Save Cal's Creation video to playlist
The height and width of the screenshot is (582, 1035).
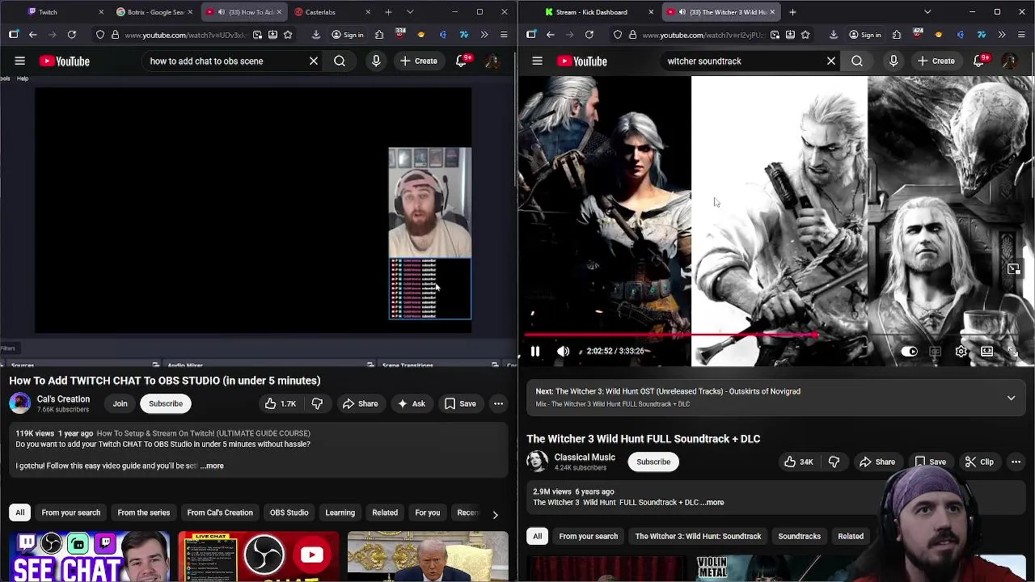[x=460, y=403]
